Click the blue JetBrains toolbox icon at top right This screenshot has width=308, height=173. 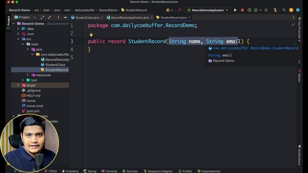[298, 10]
